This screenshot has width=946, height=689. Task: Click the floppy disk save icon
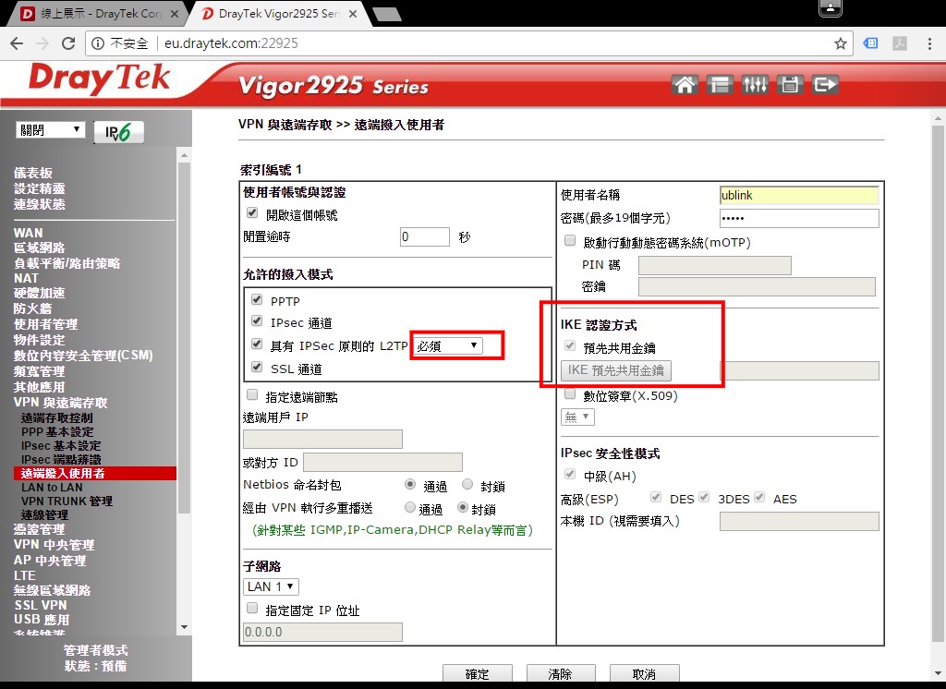click(x=790, y=84)
